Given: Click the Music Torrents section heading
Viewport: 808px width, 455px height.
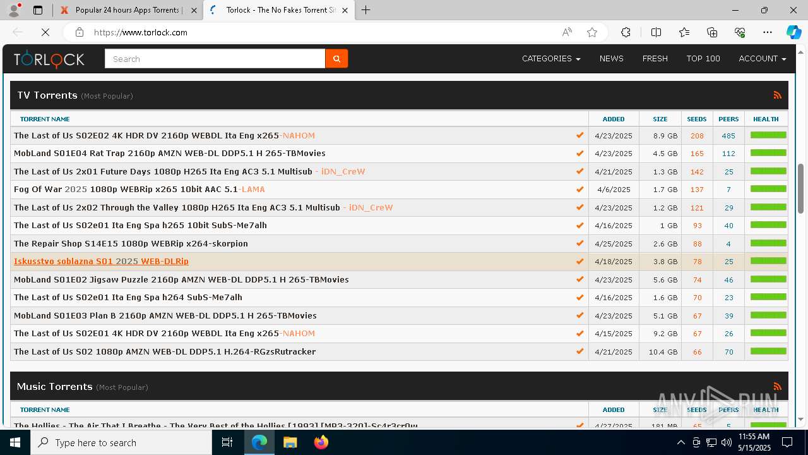Looking at the screenshot, I should click(55, 387).
